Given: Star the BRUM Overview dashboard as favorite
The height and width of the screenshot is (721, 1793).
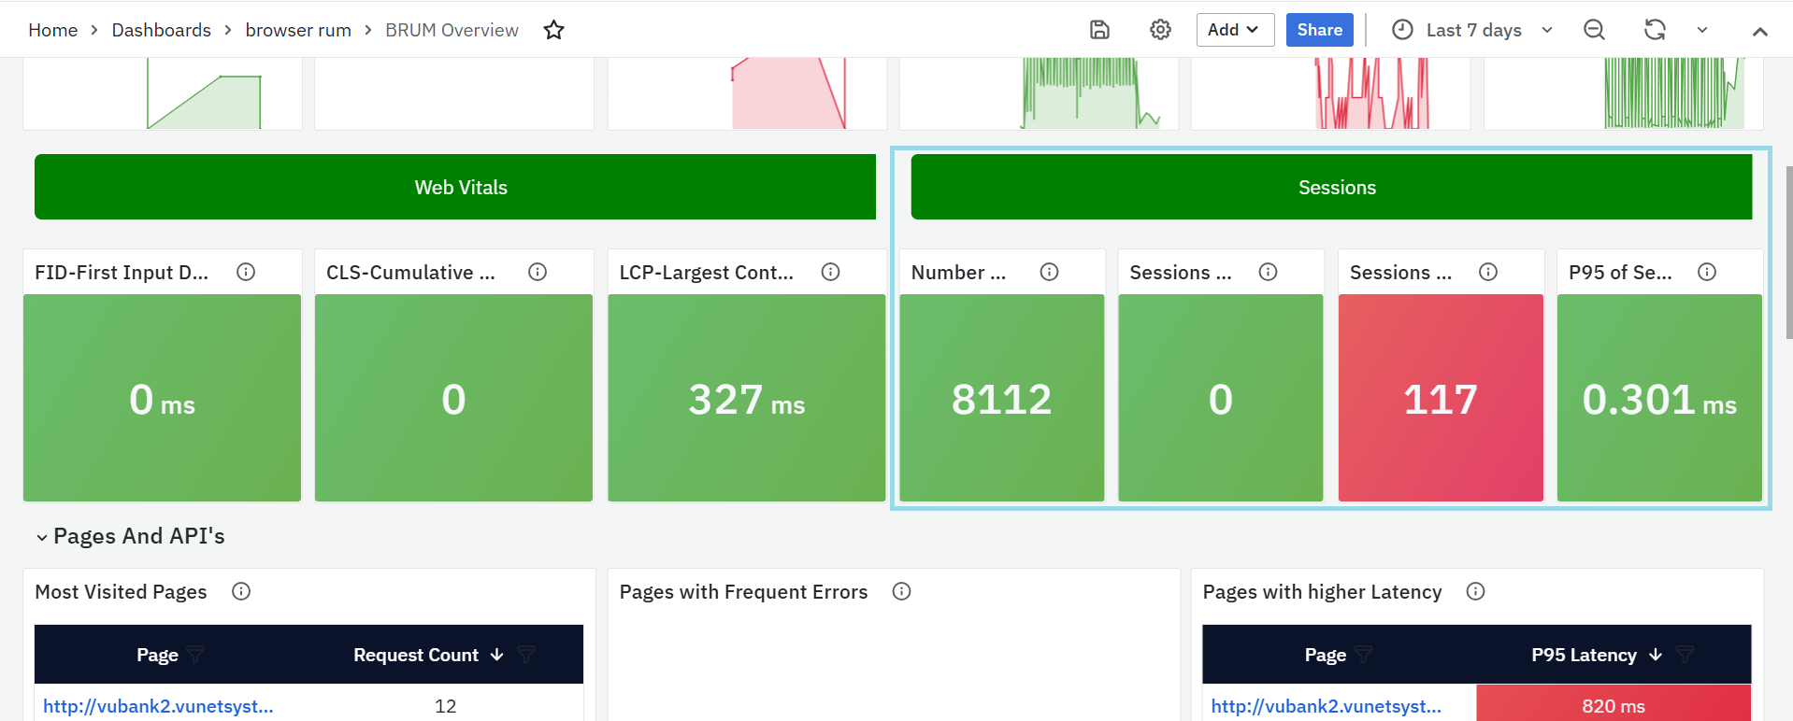Looking at the screenshot, I should coord(553,30).
